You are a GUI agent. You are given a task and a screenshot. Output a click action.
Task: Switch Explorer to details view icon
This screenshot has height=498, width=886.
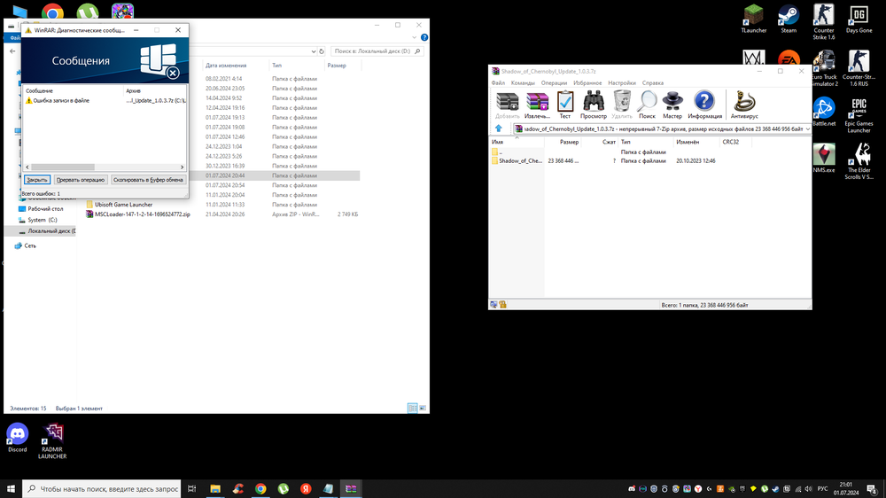pyautogui.click(x=413, y=409)
